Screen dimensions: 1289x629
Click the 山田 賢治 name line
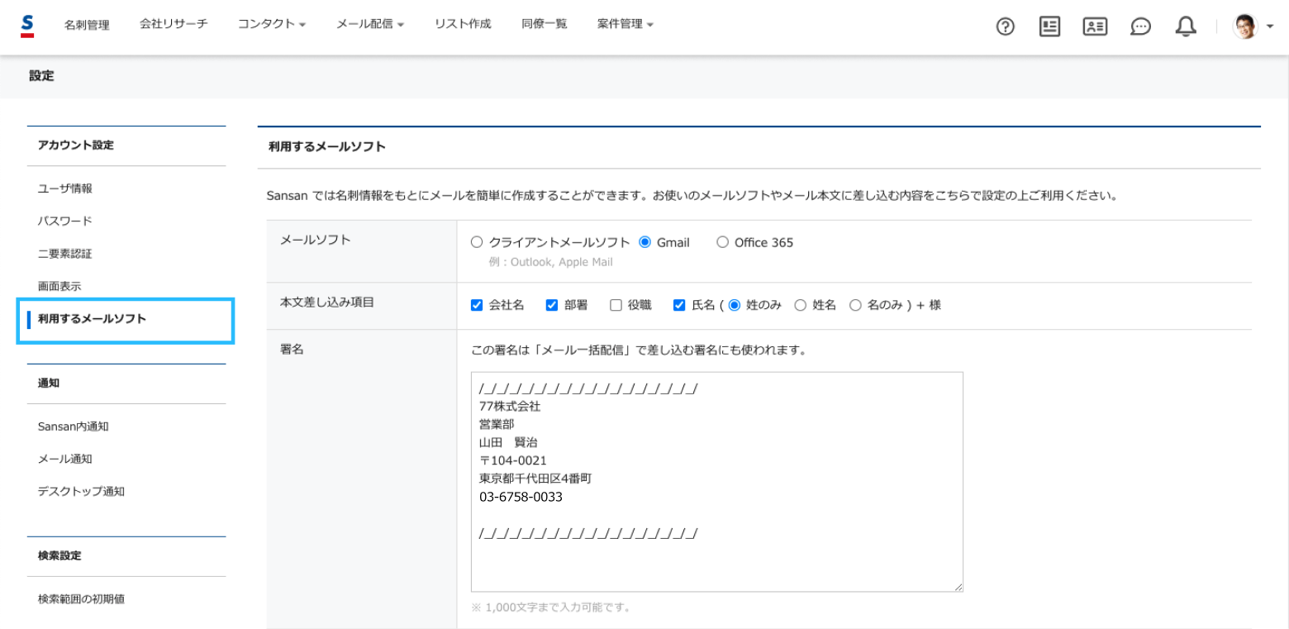click(x=508, y=443)
